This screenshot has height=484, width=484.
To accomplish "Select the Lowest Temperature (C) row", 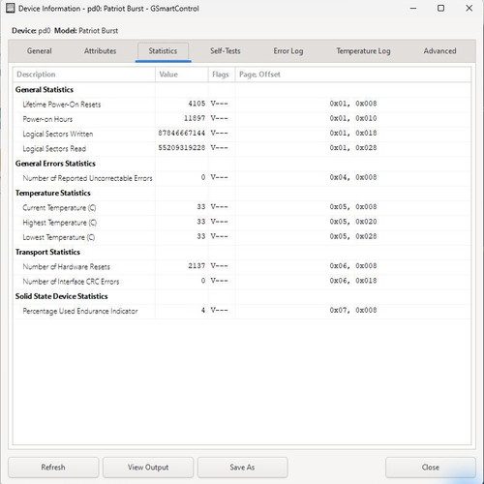I will click(x=242, y=237).
